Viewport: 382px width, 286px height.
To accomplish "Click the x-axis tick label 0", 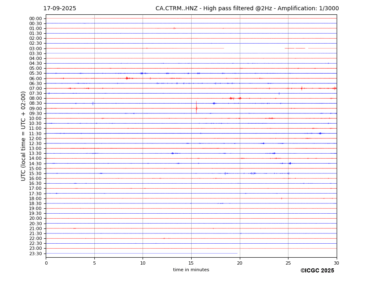I will (46, 263).
